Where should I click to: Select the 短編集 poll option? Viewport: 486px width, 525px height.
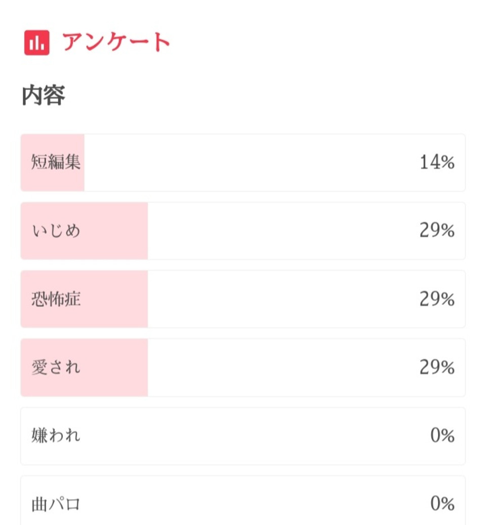(243, 163)
